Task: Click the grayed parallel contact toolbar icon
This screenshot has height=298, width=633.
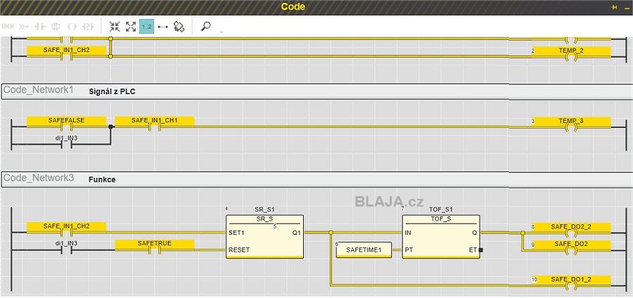Action: pyautogui.click(x=88, y=27)
